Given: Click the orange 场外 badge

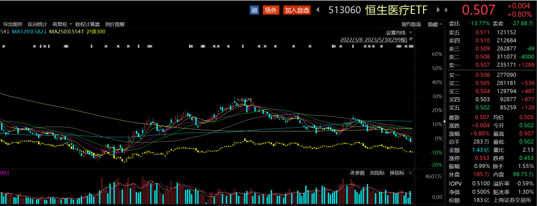Looking at the screenshot, I should click(270, 10).
